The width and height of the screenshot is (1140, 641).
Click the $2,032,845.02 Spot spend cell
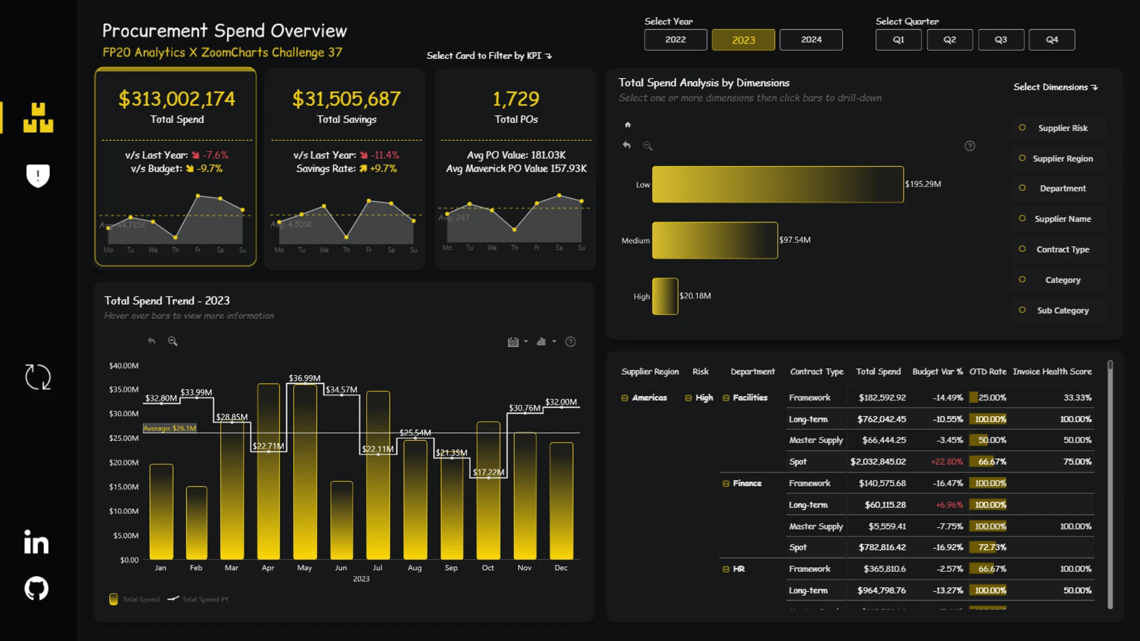pyautogui.click(x=878, y=462)
